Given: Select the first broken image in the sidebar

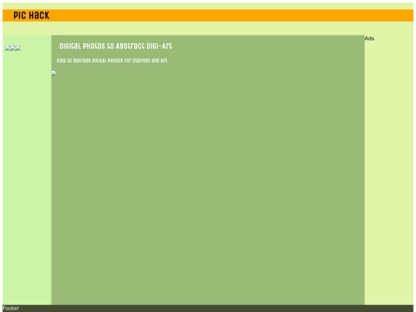Looking at the screenshot, I should (8, 49).
